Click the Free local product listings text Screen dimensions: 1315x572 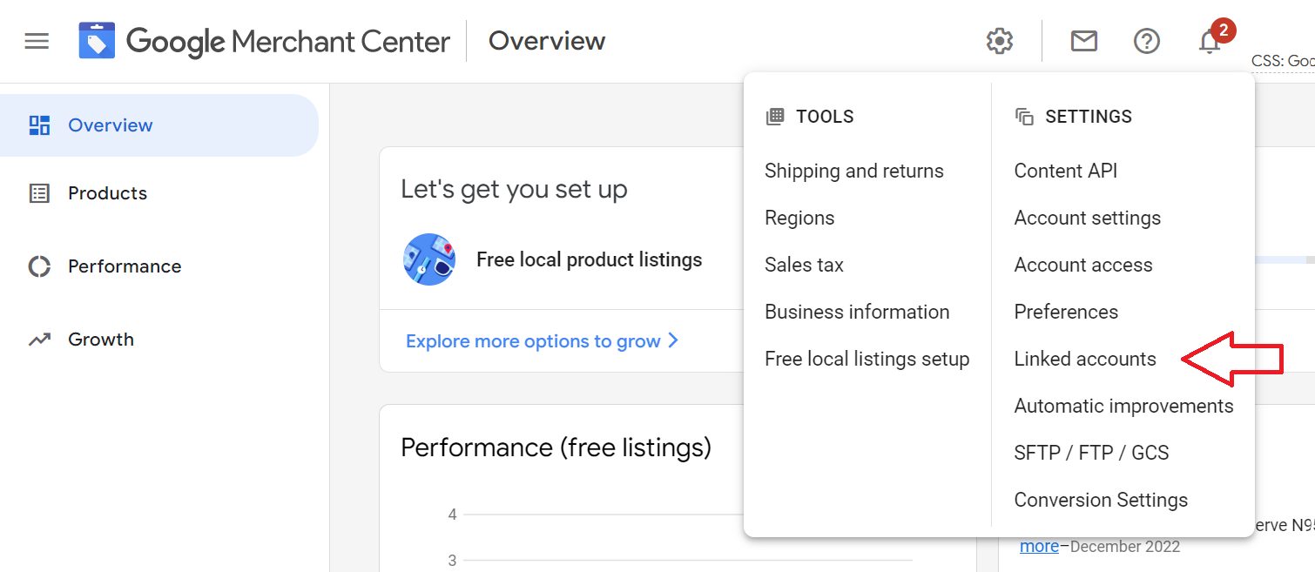590,259
